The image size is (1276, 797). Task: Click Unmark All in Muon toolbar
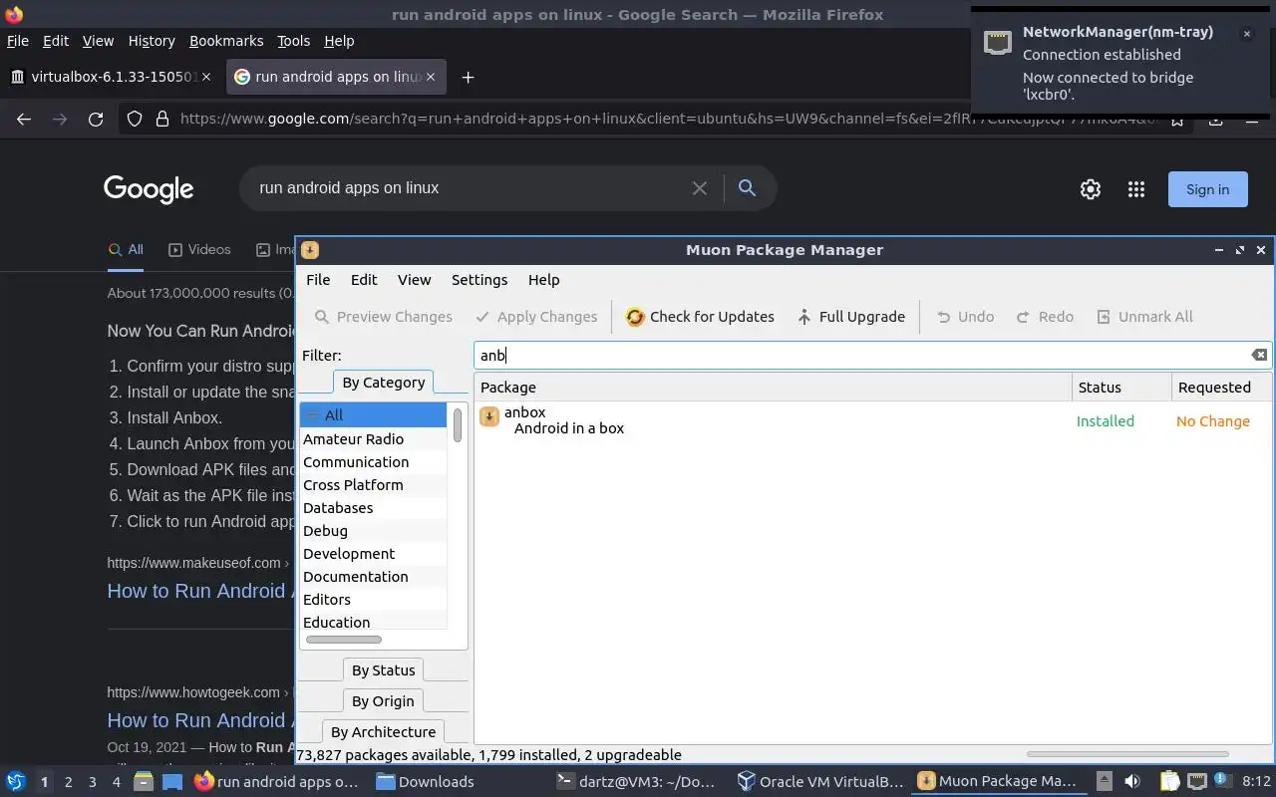click(1144, 317)
